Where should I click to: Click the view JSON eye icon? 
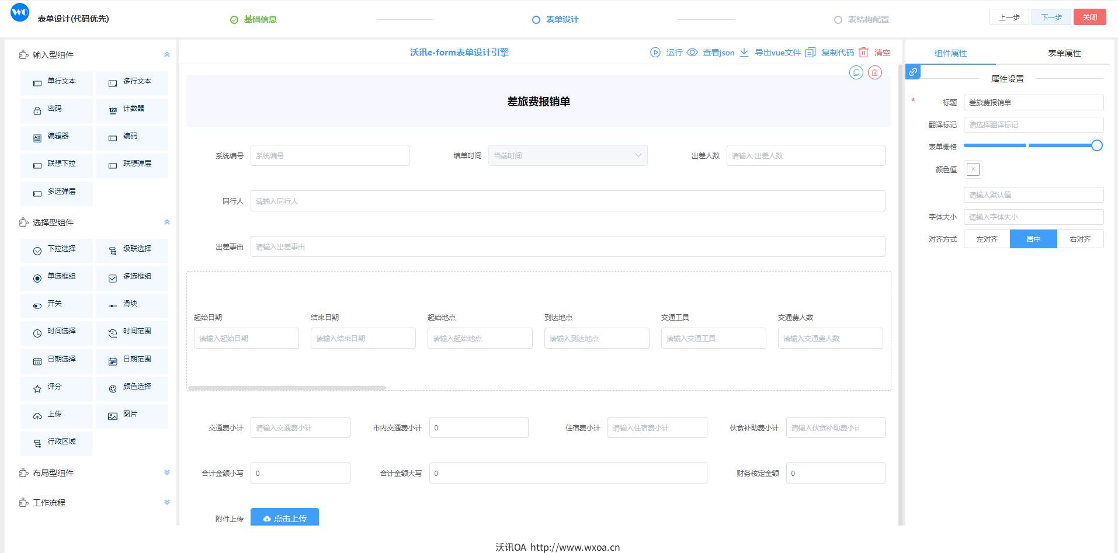[692, 53]
